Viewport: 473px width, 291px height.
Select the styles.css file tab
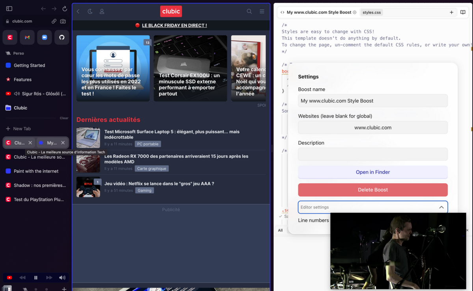click(372, 12)
